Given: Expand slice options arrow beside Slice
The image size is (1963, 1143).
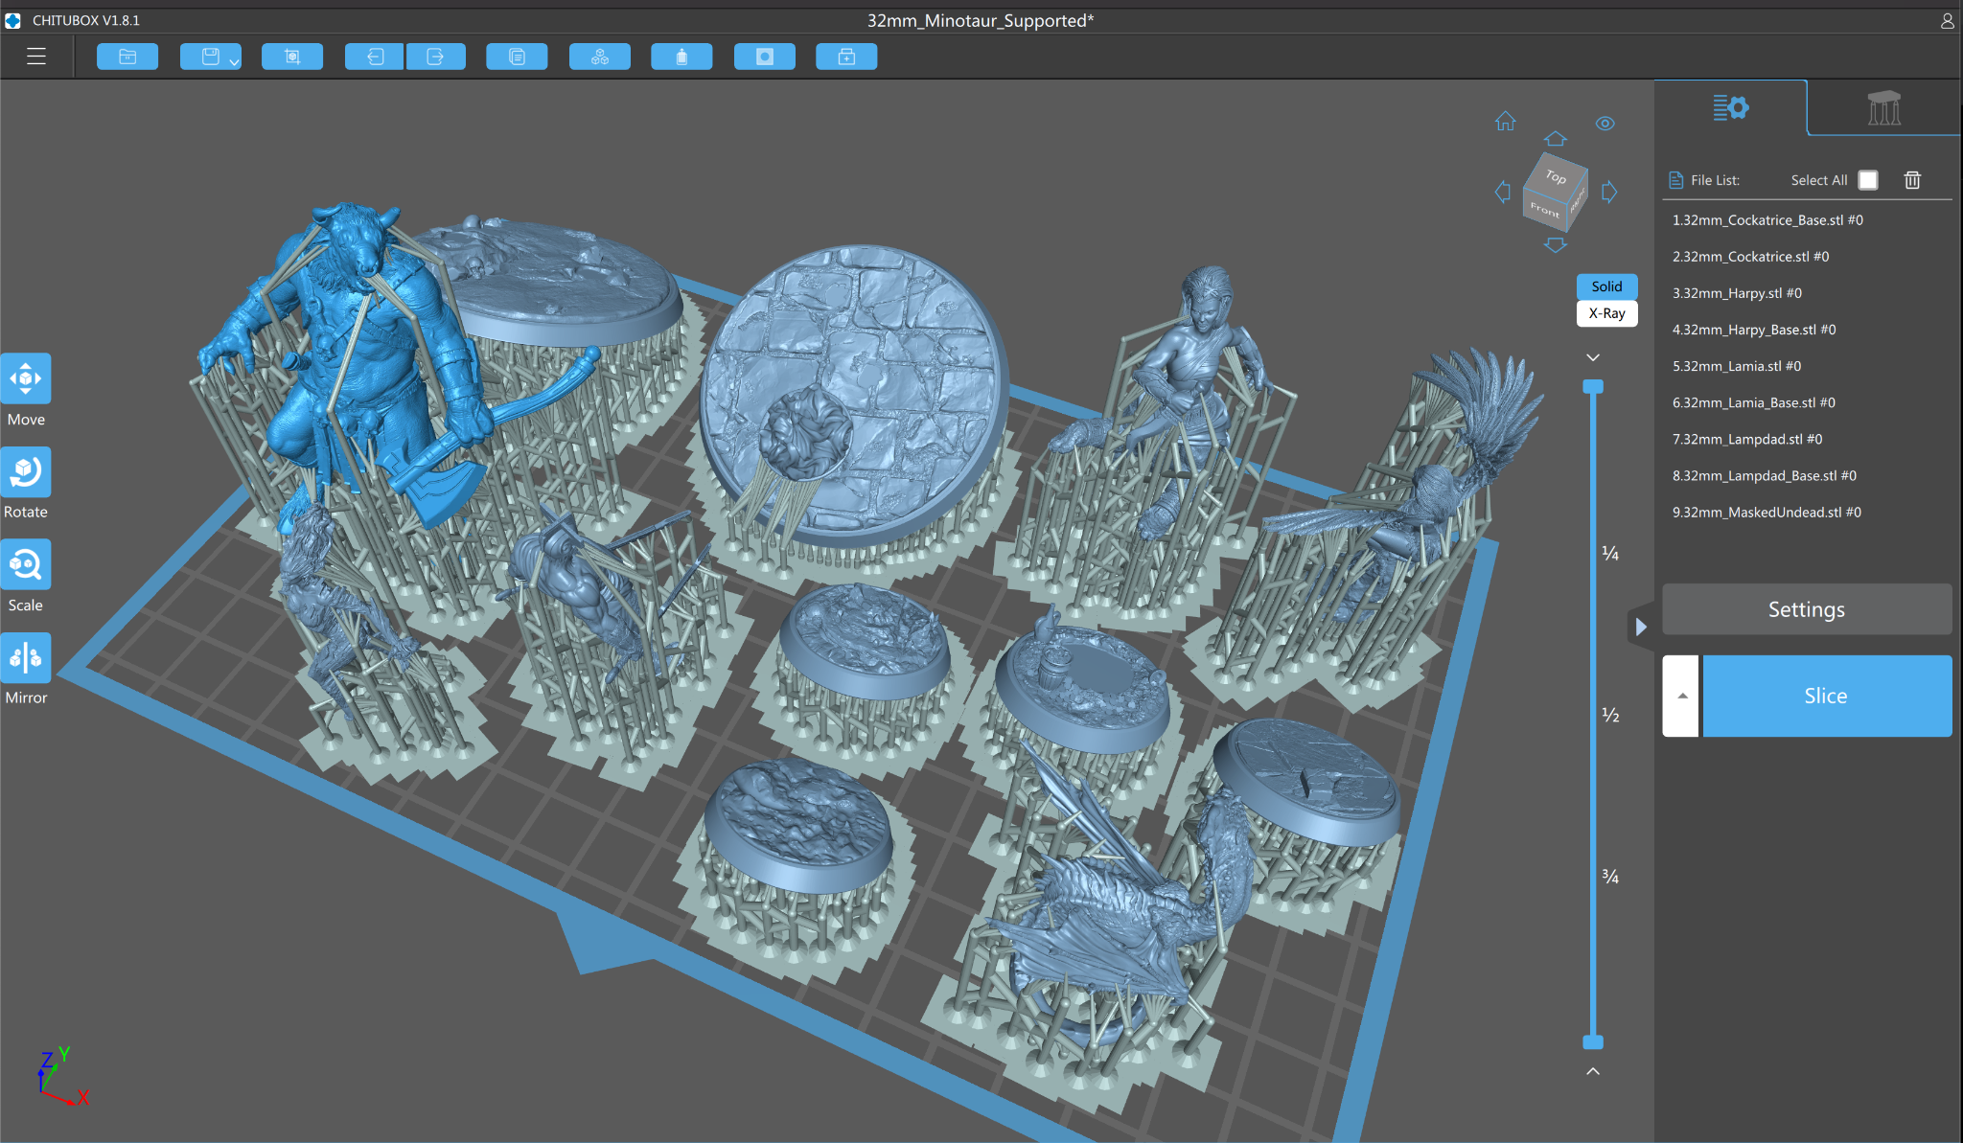Looking at the screenshot, I should (x=1681, y=697).
